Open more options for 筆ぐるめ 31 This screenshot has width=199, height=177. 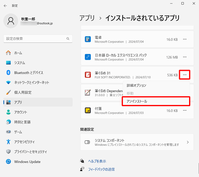(185, 75)
